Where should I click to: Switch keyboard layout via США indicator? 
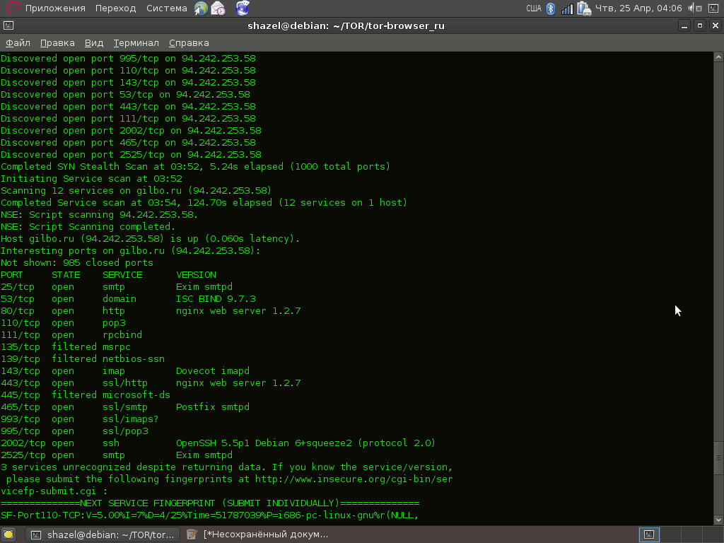(533, 8)
